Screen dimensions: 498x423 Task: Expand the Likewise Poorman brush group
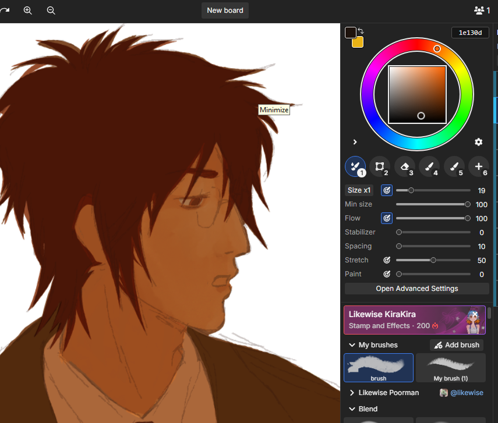click(x=352, y=393)
